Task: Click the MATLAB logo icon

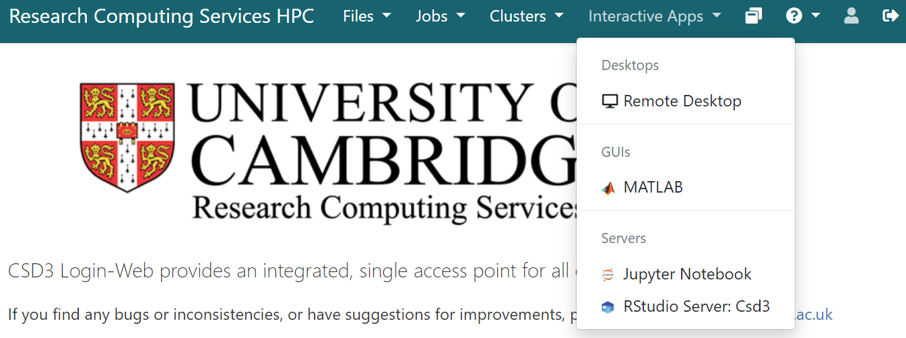Action: click(609, 188)
